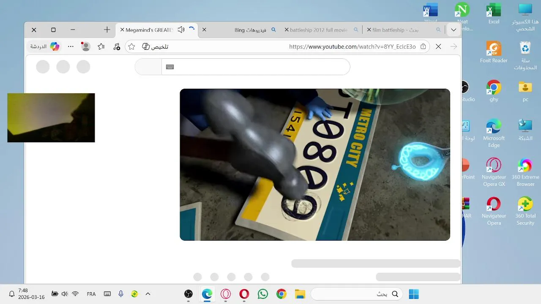Viewport: 541px width, 304px height.
Task: Open OBS Studio from the taskbar
Action: [x=189, y=294]
